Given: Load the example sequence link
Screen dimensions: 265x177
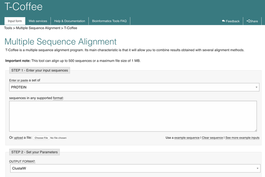Looking at the screenshot, I should click(187, 138).
